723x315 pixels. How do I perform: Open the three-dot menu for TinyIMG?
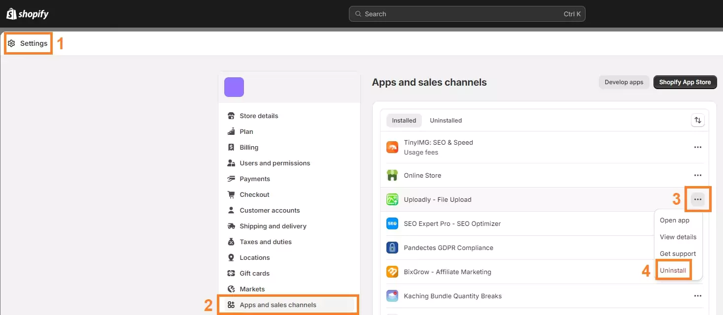(x=697, y=147)
